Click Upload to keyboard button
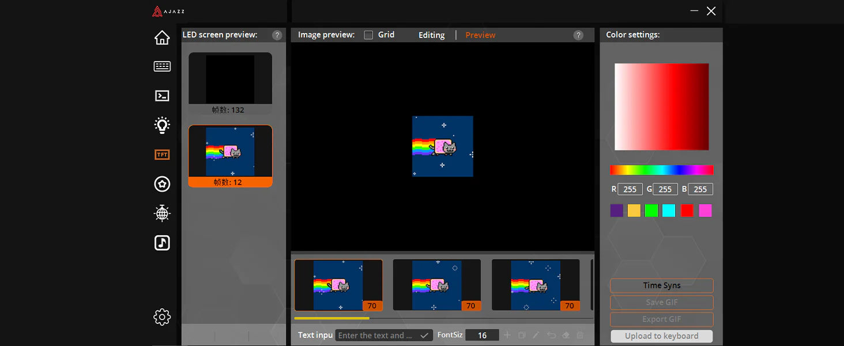Image resolution: width=844 pixels, height=346 pixels. [x=661, y=336]
